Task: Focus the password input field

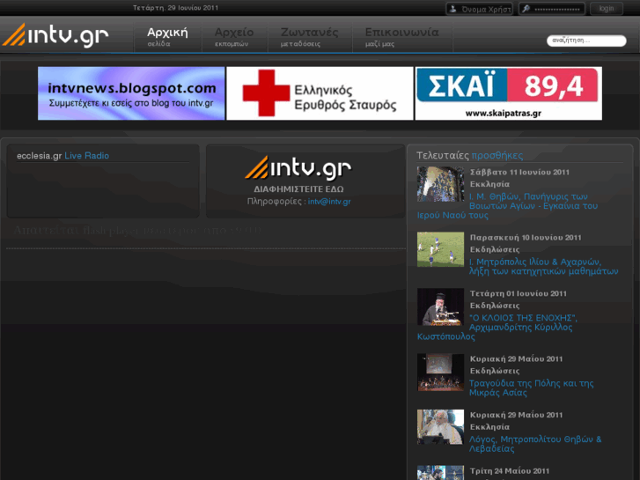Action: [x=552, y=9]
